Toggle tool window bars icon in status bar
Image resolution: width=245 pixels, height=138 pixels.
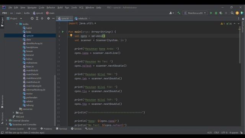(2, 133)
